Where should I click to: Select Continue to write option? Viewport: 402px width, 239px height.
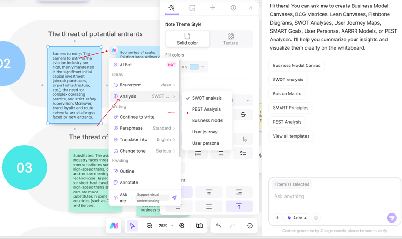click(x=145, y=117)
